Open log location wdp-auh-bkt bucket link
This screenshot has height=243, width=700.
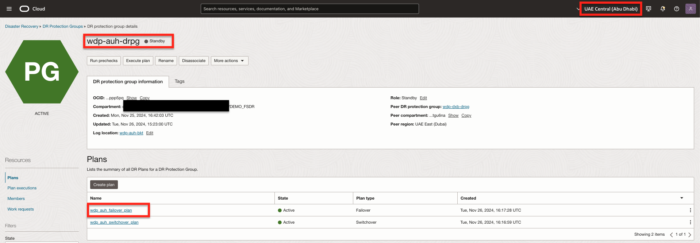coord(131,133)
